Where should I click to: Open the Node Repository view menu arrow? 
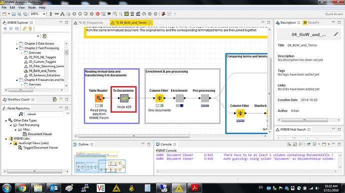click(x=68, y=114)
